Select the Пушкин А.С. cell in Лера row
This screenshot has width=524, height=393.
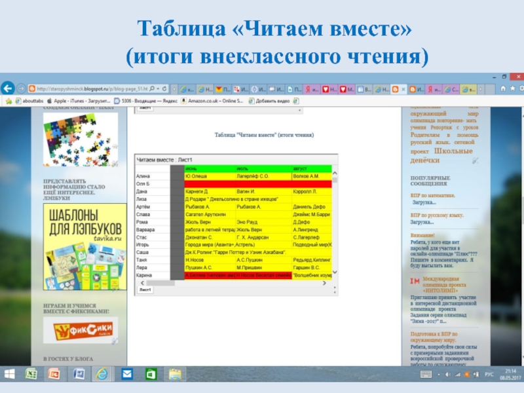[x=210, y=268]
